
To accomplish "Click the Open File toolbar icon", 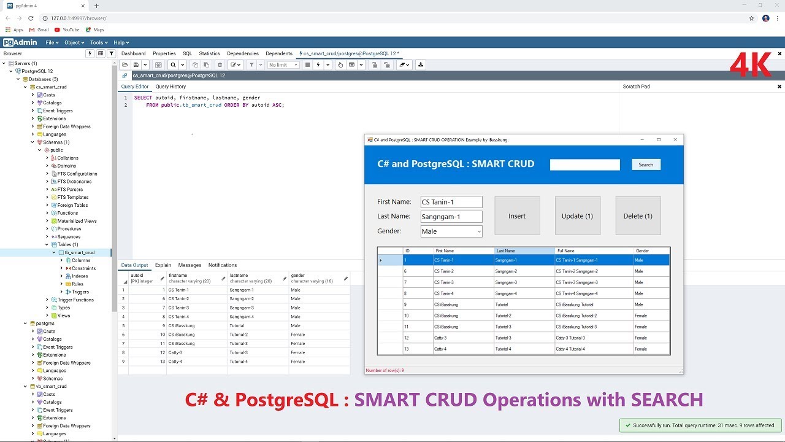I will coord(125,64).
